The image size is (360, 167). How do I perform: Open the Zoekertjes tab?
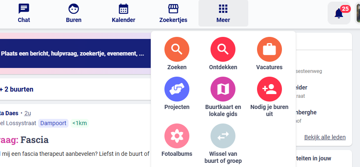pos(173,13)
